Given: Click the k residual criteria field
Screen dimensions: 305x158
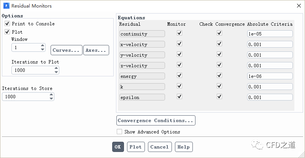Looking at the screenshot, I should pyautogui.click(x=270, y=87).
